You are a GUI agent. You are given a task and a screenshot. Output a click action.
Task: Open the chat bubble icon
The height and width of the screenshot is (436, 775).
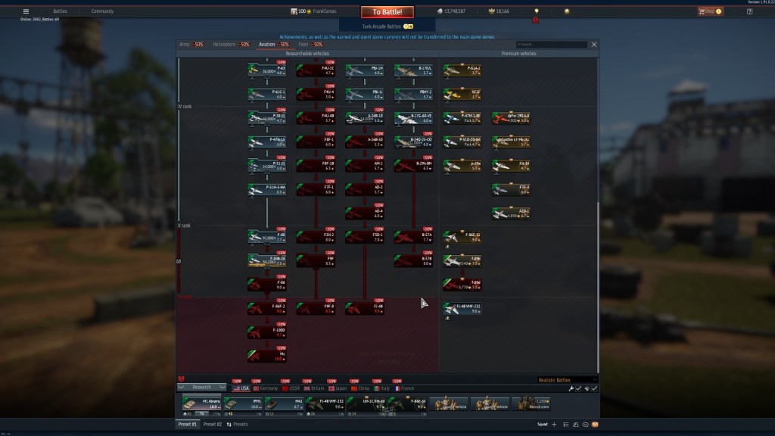coord(585,425)
